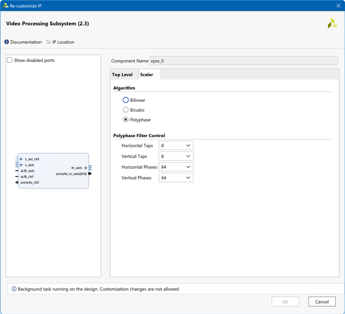Expand the m_axis port plus icon

(x=86, y=168)
